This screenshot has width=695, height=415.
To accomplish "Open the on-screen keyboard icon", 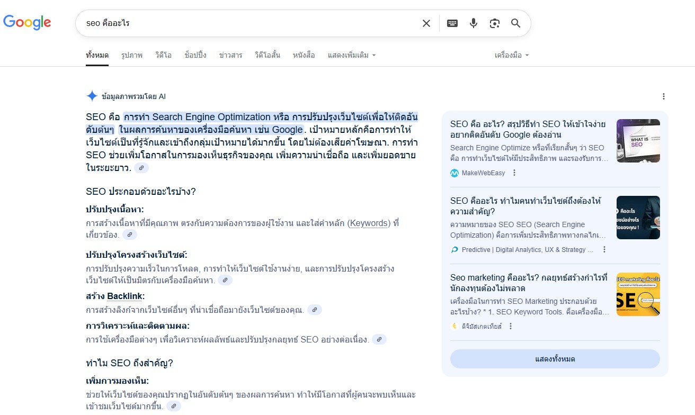I will point(452,23).
